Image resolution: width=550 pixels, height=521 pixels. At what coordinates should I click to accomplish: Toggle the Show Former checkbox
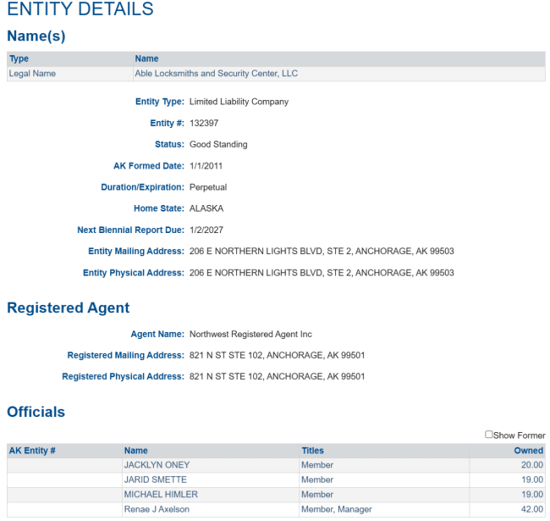[x=488, y=435]
